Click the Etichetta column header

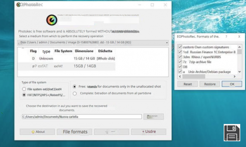coord(105,51)
